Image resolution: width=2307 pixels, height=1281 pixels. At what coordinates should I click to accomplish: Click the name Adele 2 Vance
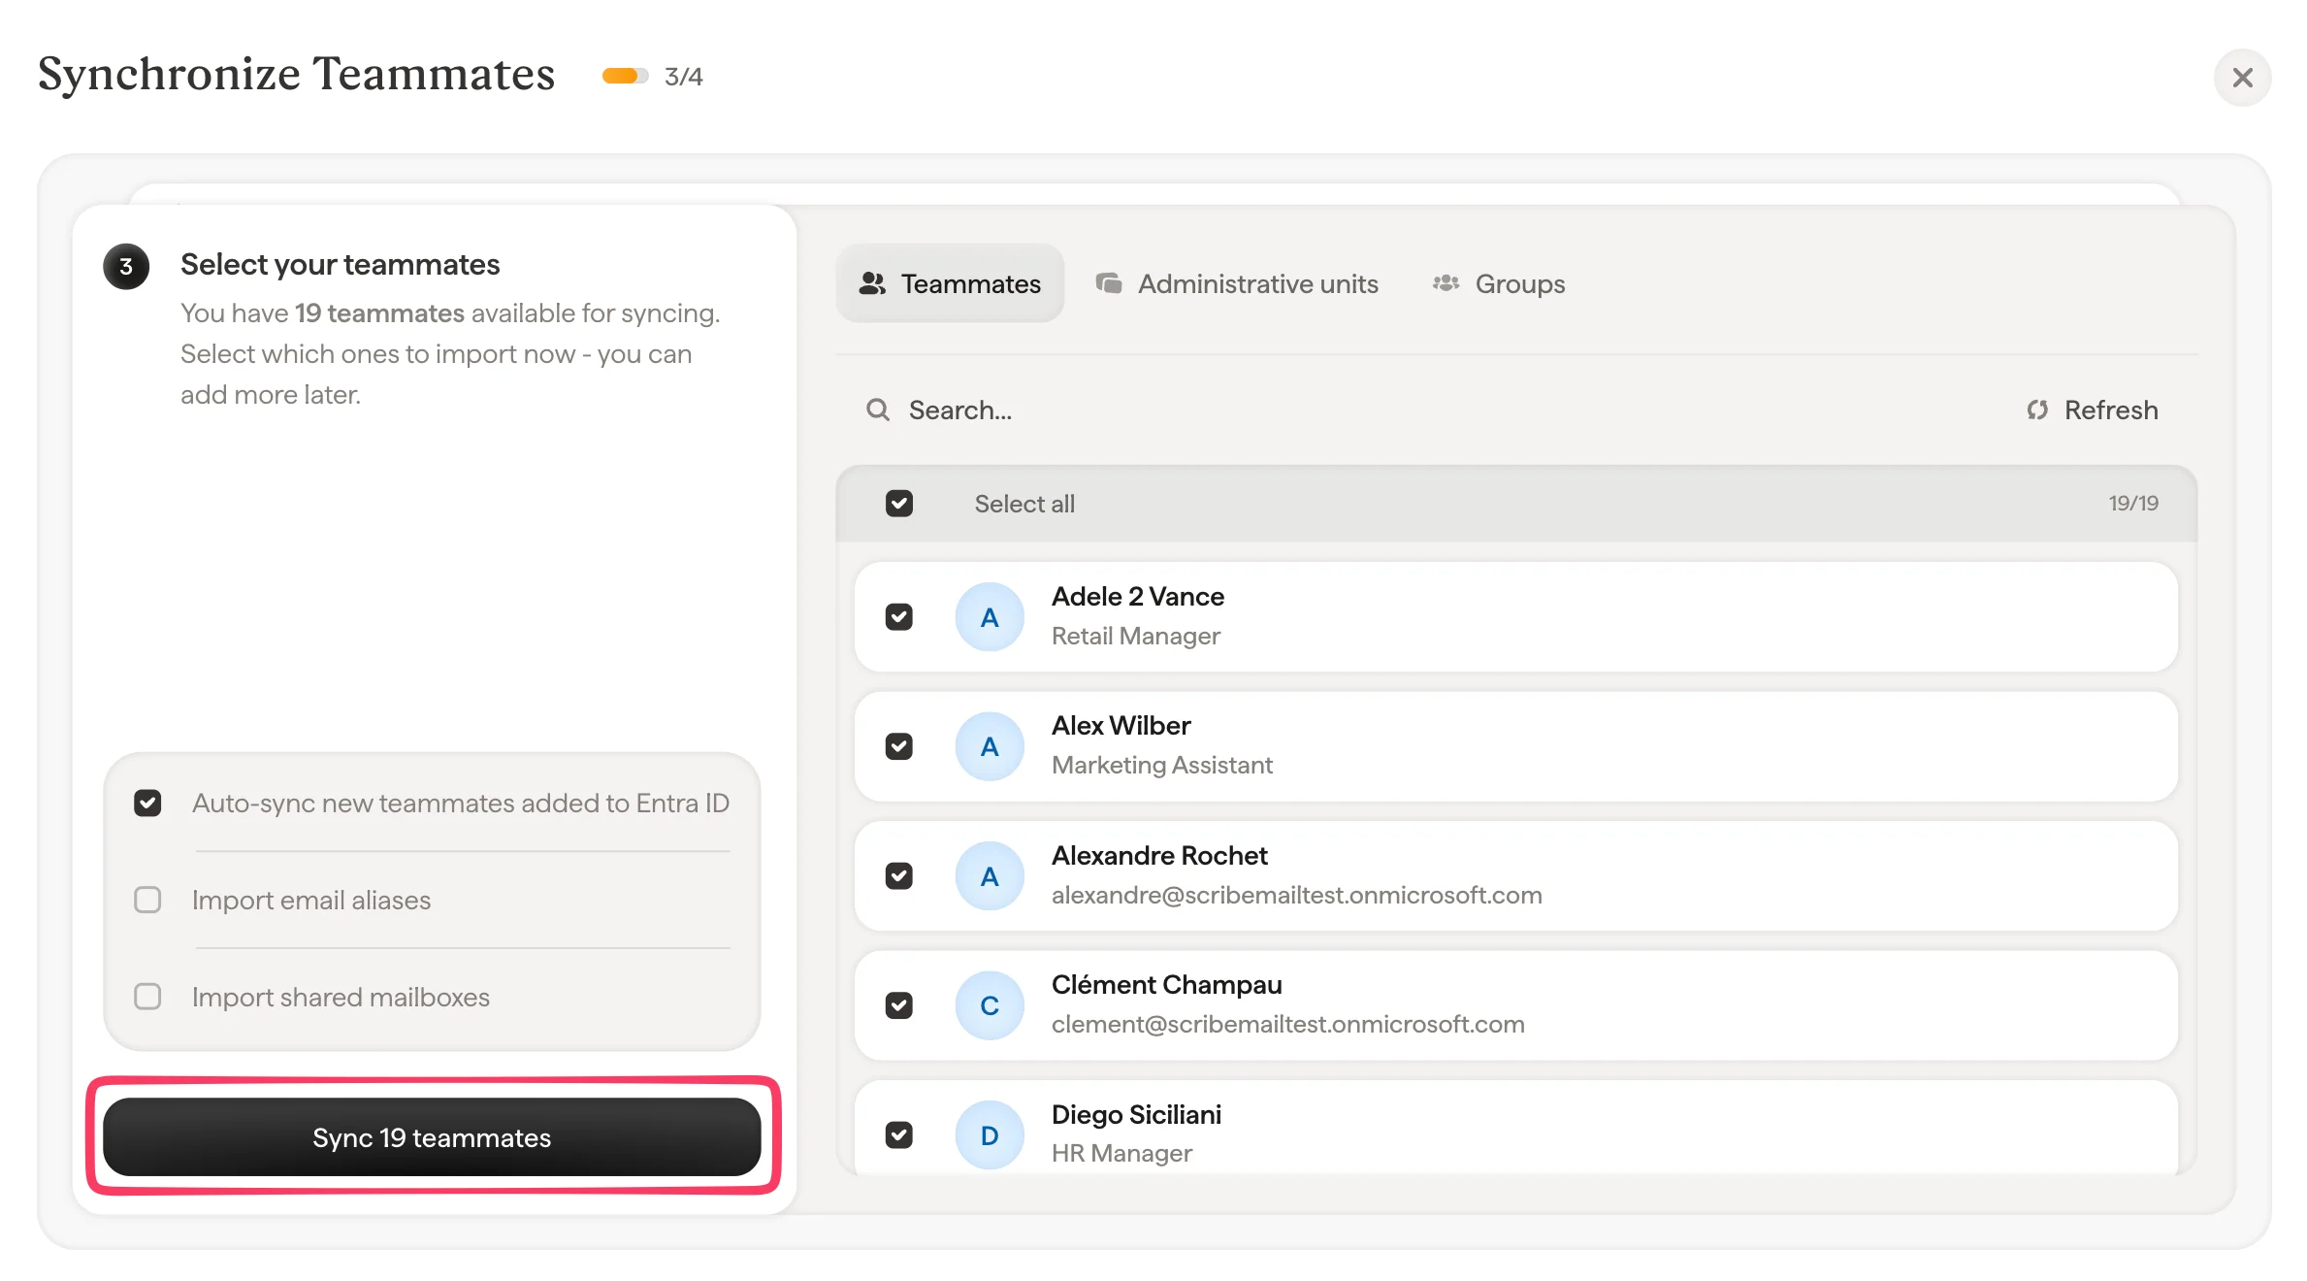tap(1137, 597)
